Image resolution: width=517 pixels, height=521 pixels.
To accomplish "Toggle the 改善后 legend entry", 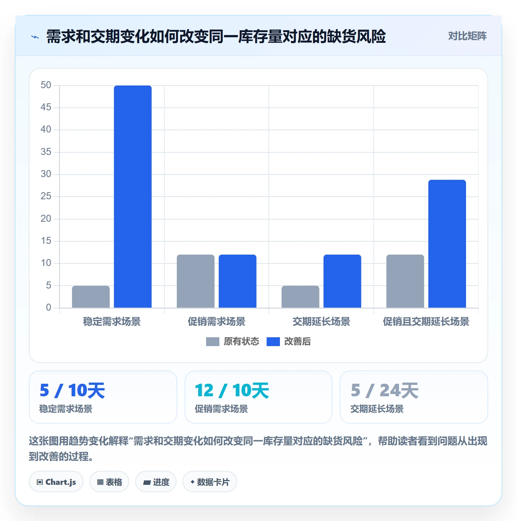I will coord(288,342).
